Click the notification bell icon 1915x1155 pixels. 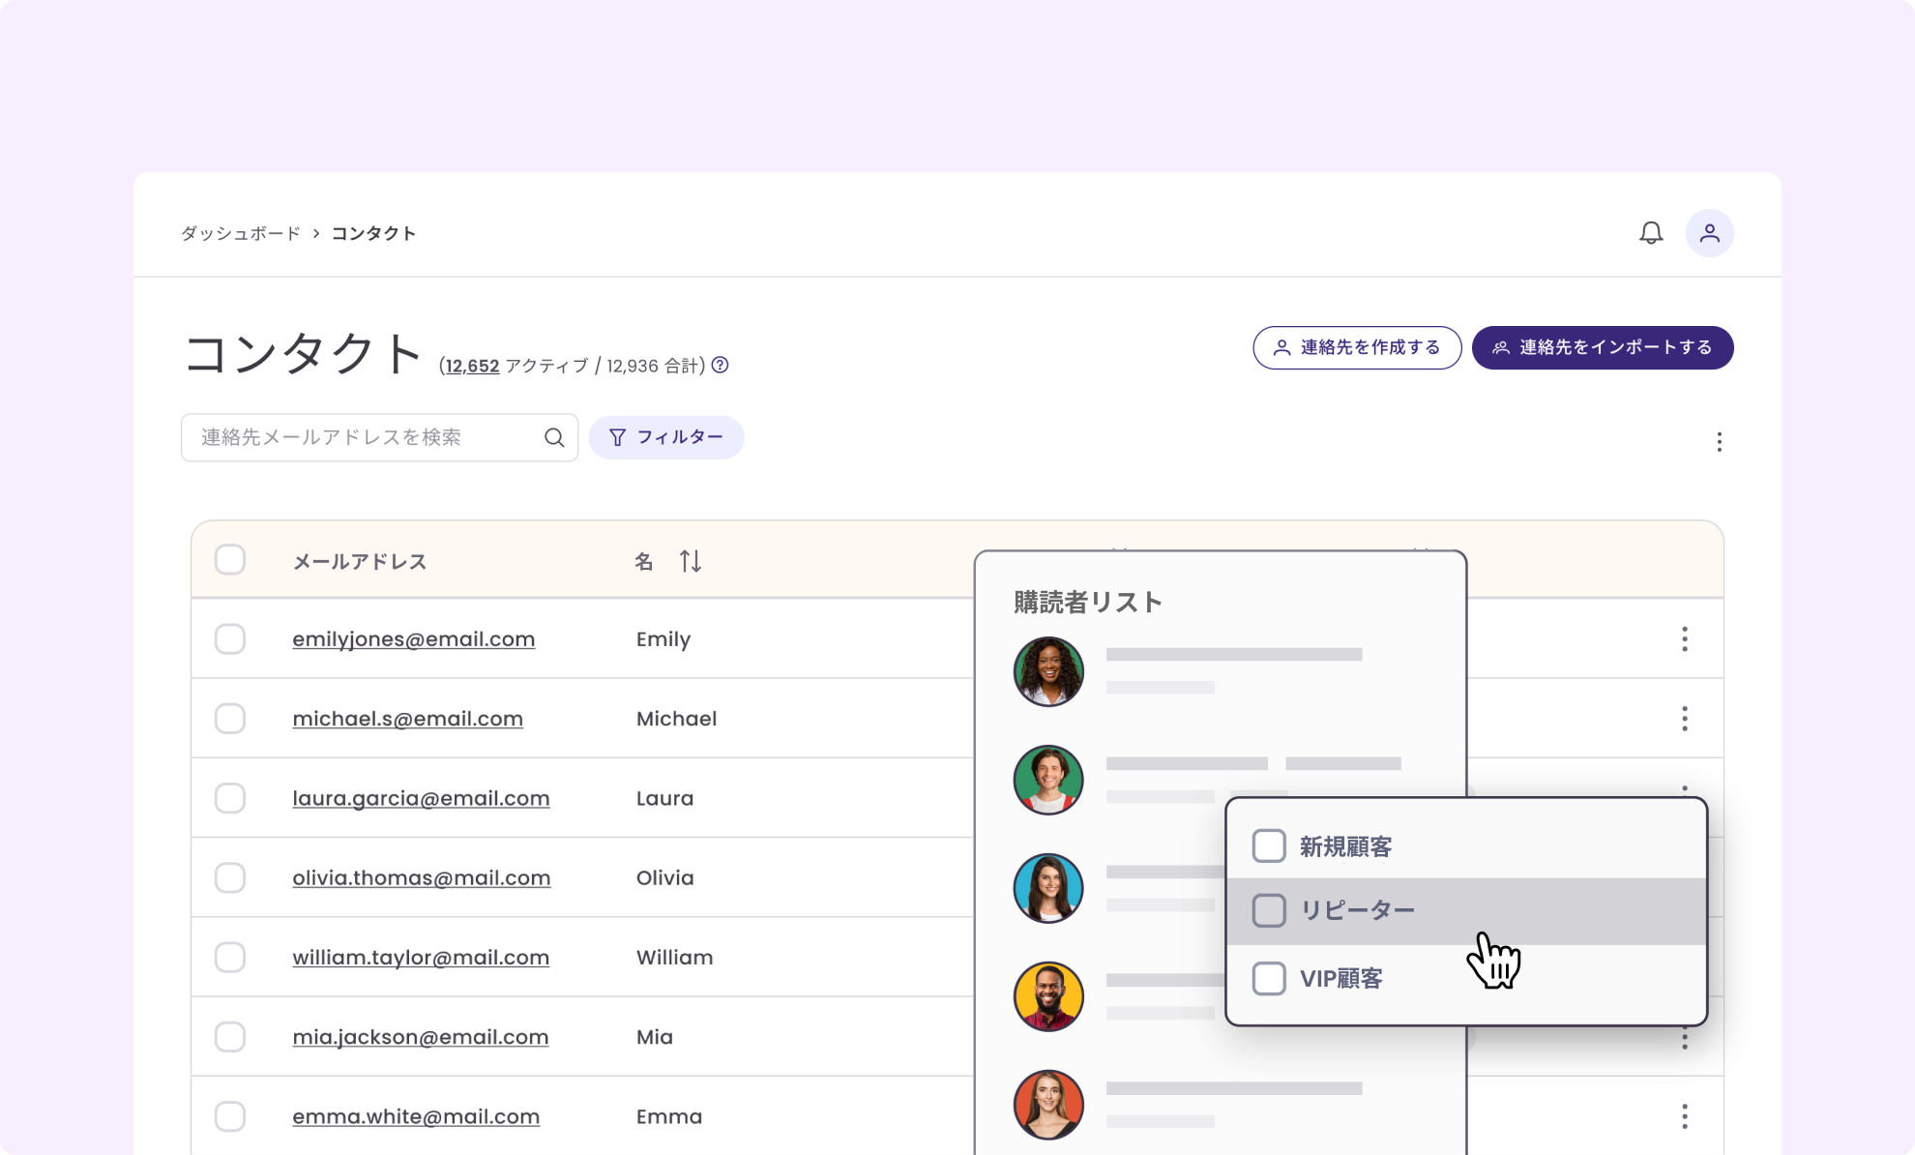pyautogui.click(x=1651, y=233)
